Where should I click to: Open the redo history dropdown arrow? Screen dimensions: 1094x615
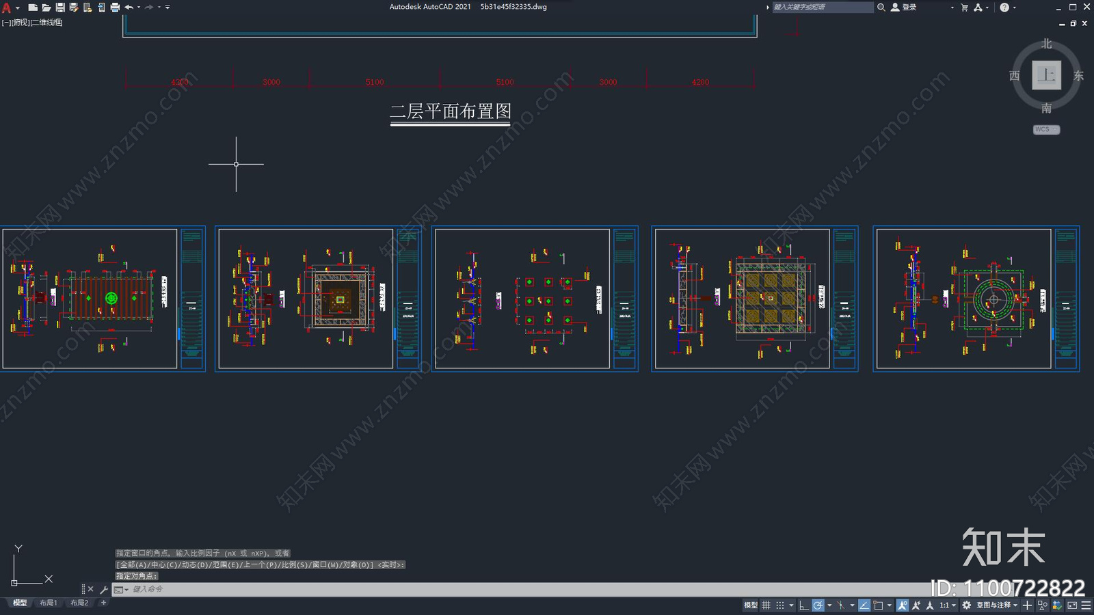(159, 8)
